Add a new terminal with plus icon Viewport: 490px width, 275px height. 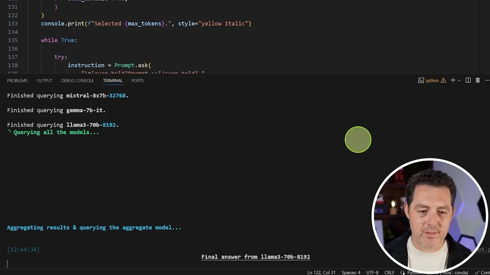(x=453, y=80)
